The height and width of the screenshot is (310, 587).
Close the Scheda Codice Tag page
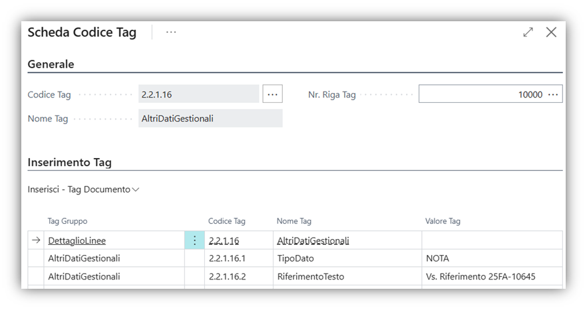(551, 32)
